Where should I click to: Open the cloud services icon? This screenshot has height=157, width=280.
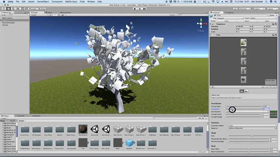click(x=235, y=9)
